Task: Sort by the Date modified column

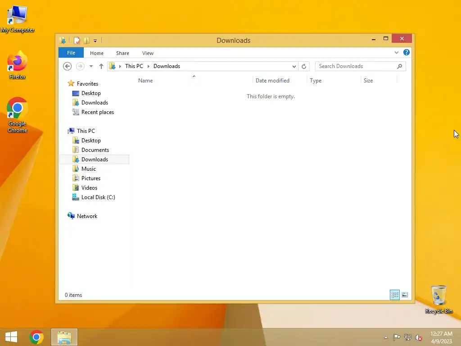Action: pyautogui.click(x=272, y=81)
